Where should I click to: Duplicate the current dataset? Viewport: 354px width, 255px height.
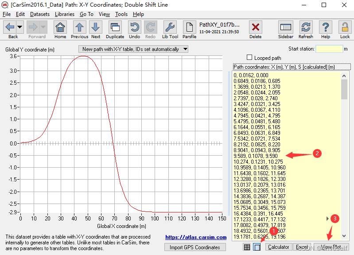click(115, 27)
